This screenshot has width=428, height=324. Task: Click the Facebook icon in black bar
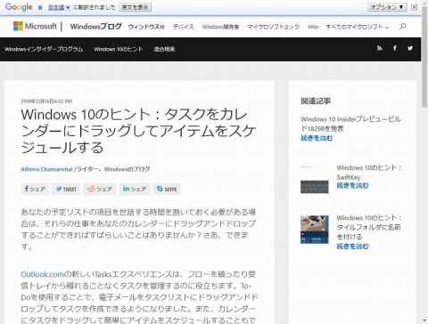point(395,48)
